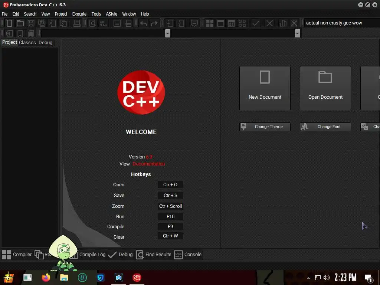This screenshot has height=285, width=380.
Task: Click the Find magnifier toolbar icon
Action: (92, 23)
